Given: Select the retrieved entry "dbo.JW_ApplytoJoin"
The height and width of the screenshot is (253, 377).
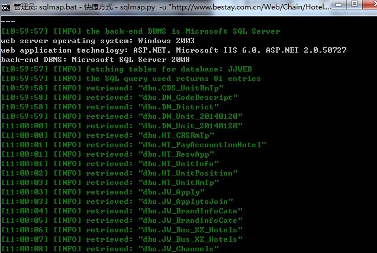Looking at the screenshot, I should click(x=186, y=202).
